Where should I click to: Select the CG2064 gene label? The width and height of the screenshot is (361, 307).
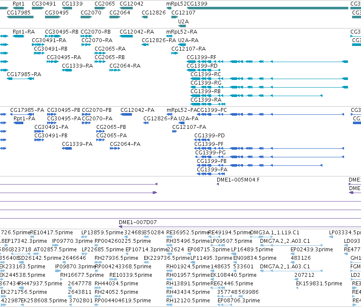tap(120, 12)
